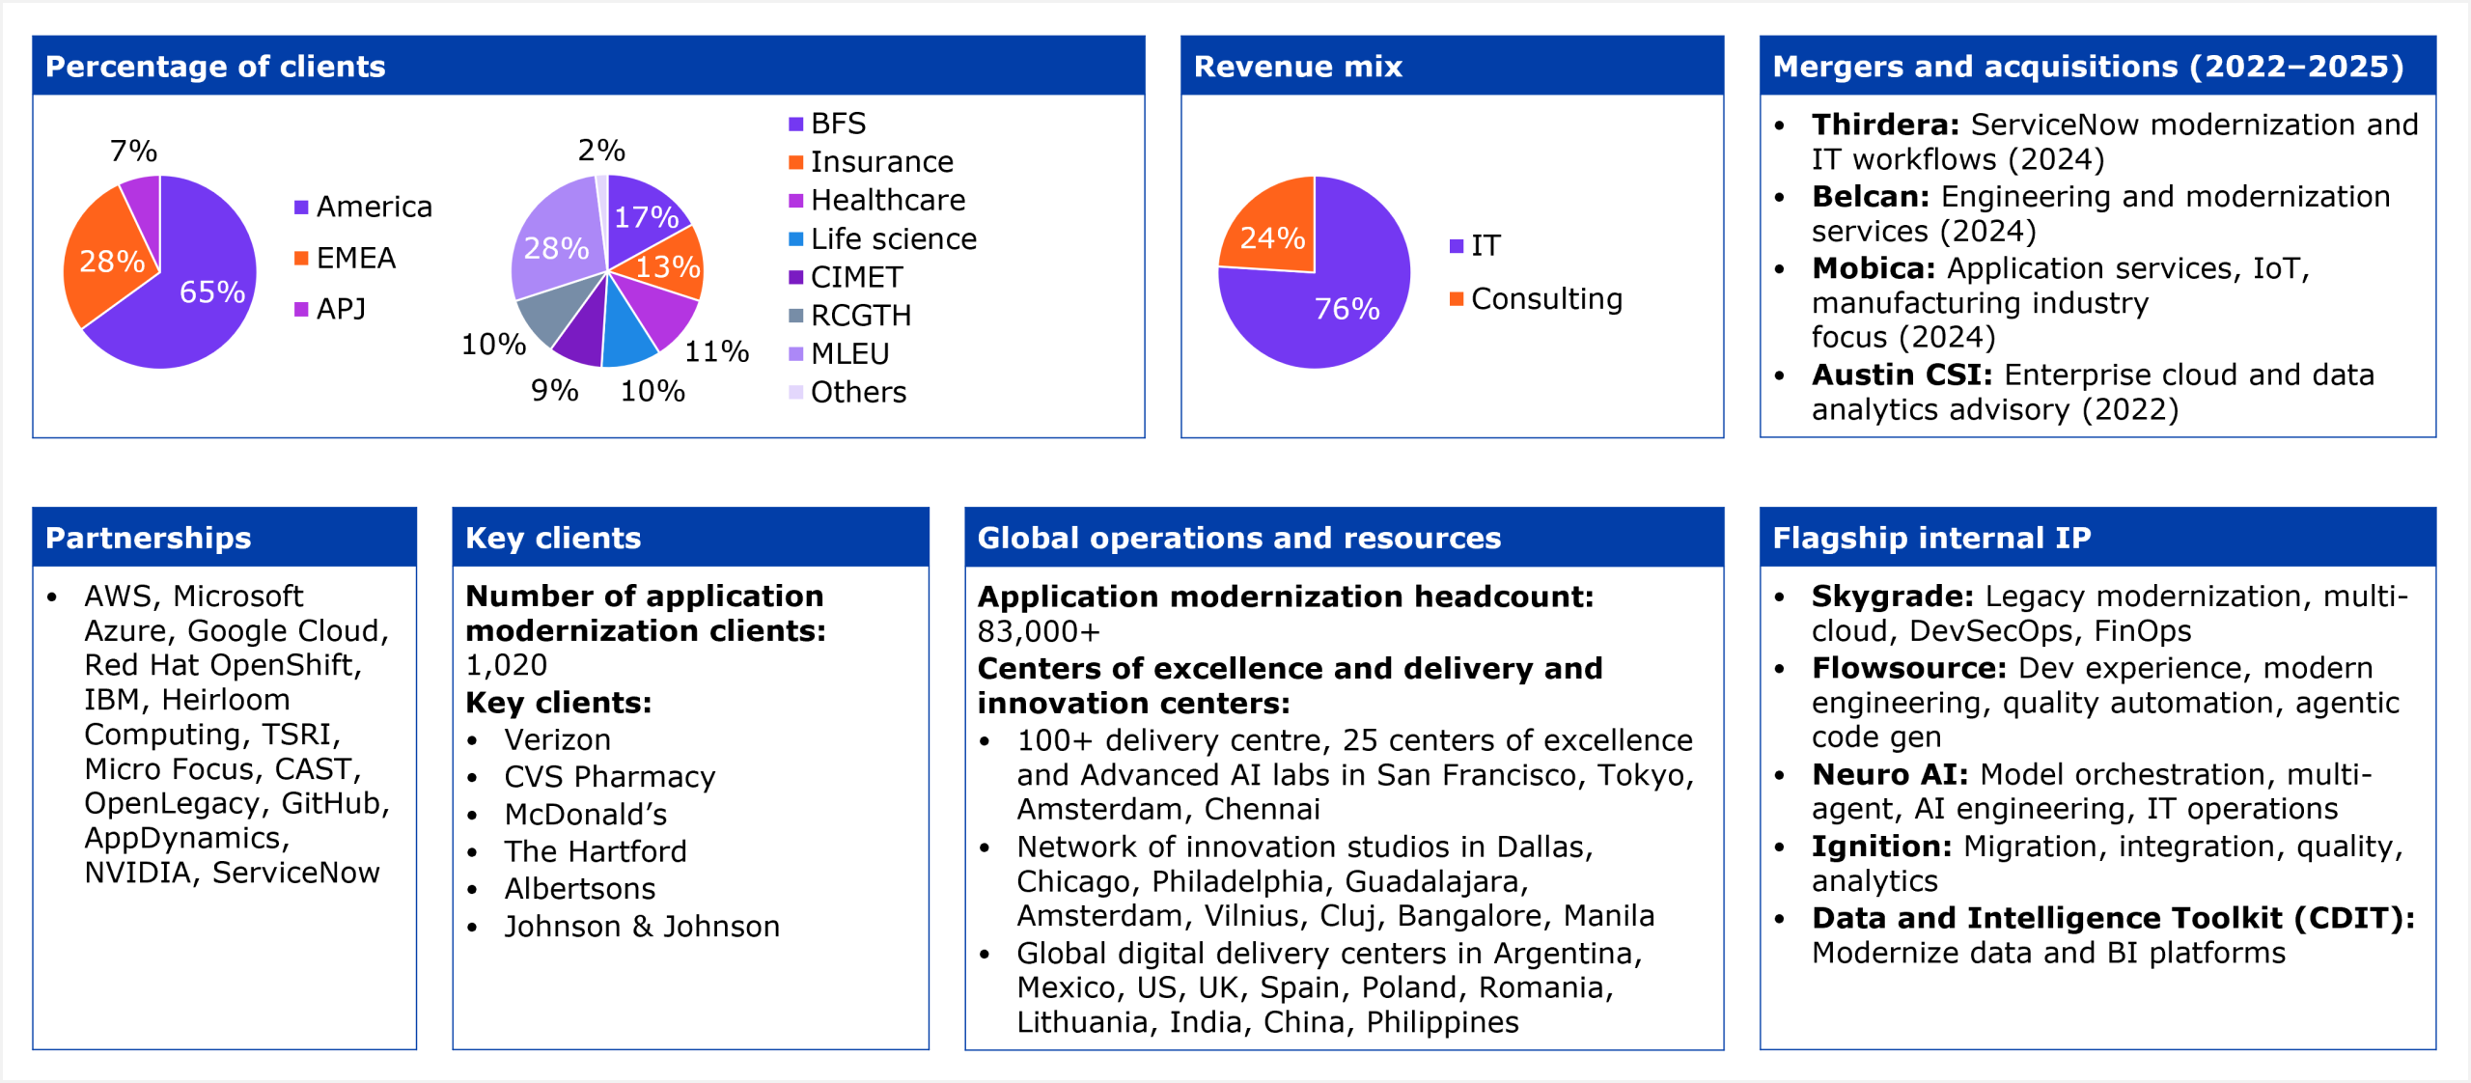
Task: Select the Life science legend swatch
Action: pos(795,239)
